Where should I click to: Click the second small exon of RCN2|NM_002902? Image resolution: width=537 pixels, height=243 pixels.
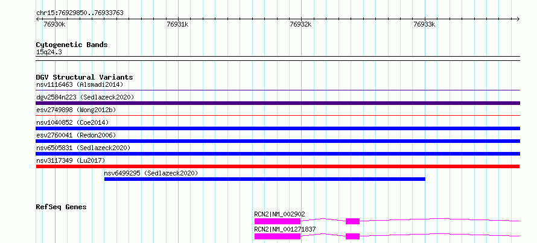(353, 221)
